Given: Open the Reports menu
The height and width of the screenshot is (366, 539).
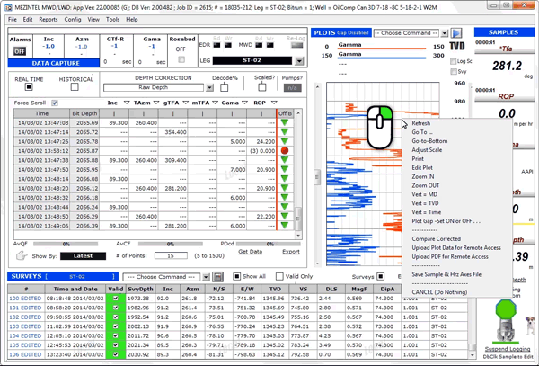Looking at the screenshot, I should point(49,20).
